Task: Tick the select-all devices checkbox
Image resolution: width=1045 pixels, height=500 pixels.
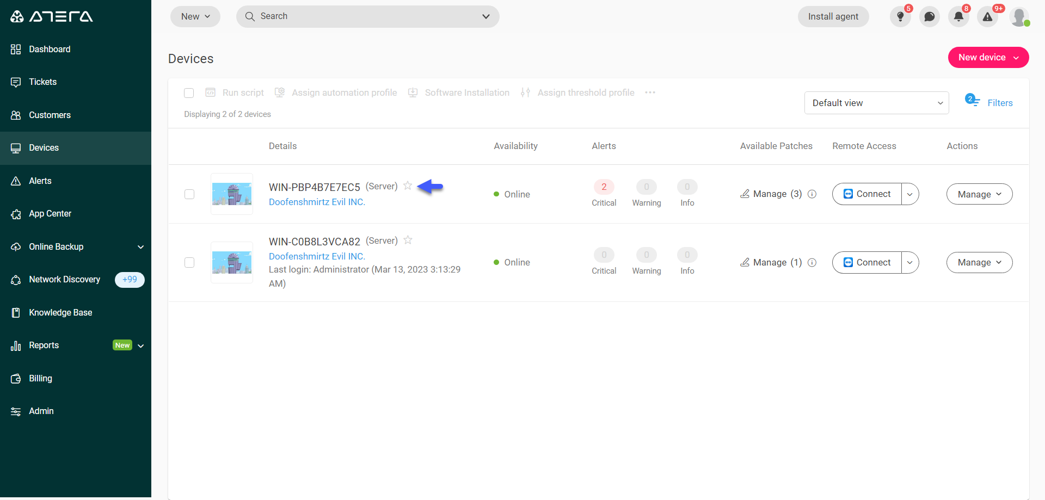Action: 189,93
